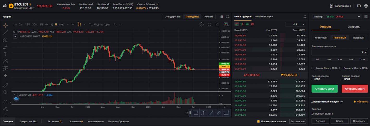Click the quantity BTC input field
The image size is (370, 126).
click(x=339, y=52)
